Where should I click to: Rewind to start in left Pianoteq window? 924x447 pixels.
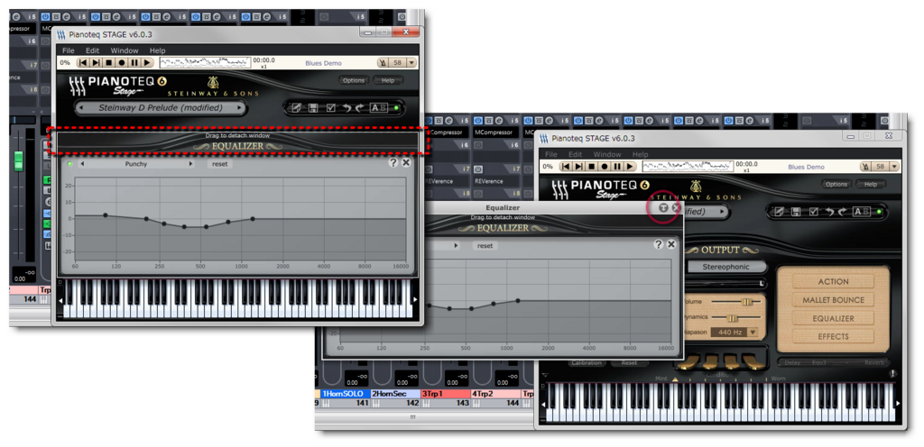(83, 62)
